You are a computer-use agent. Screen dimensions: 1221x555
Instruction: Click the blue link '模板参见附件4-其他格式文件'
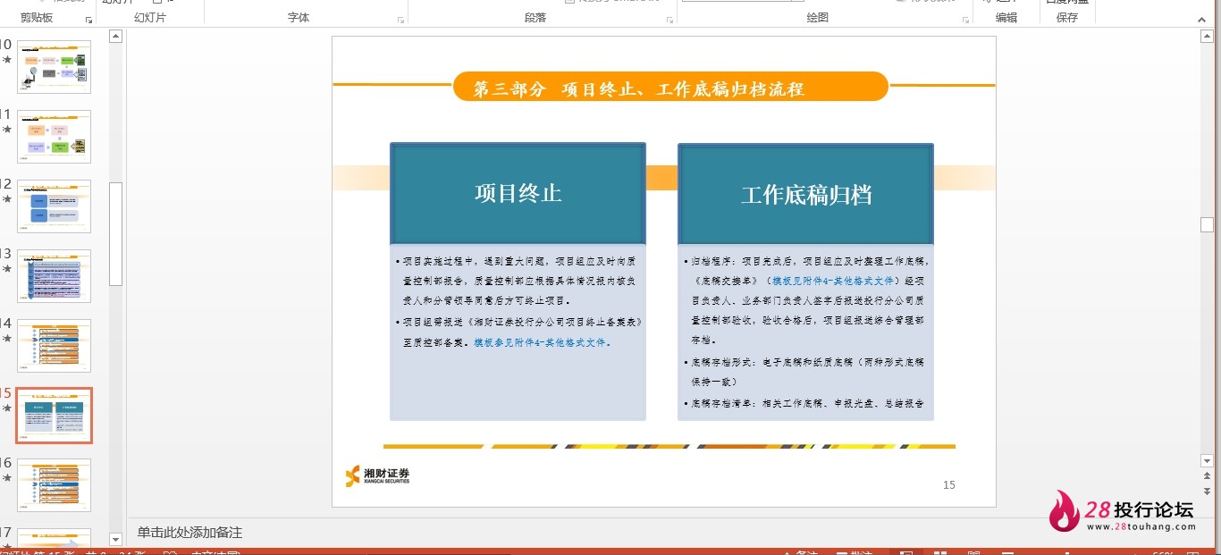click(x=542, y=342)
